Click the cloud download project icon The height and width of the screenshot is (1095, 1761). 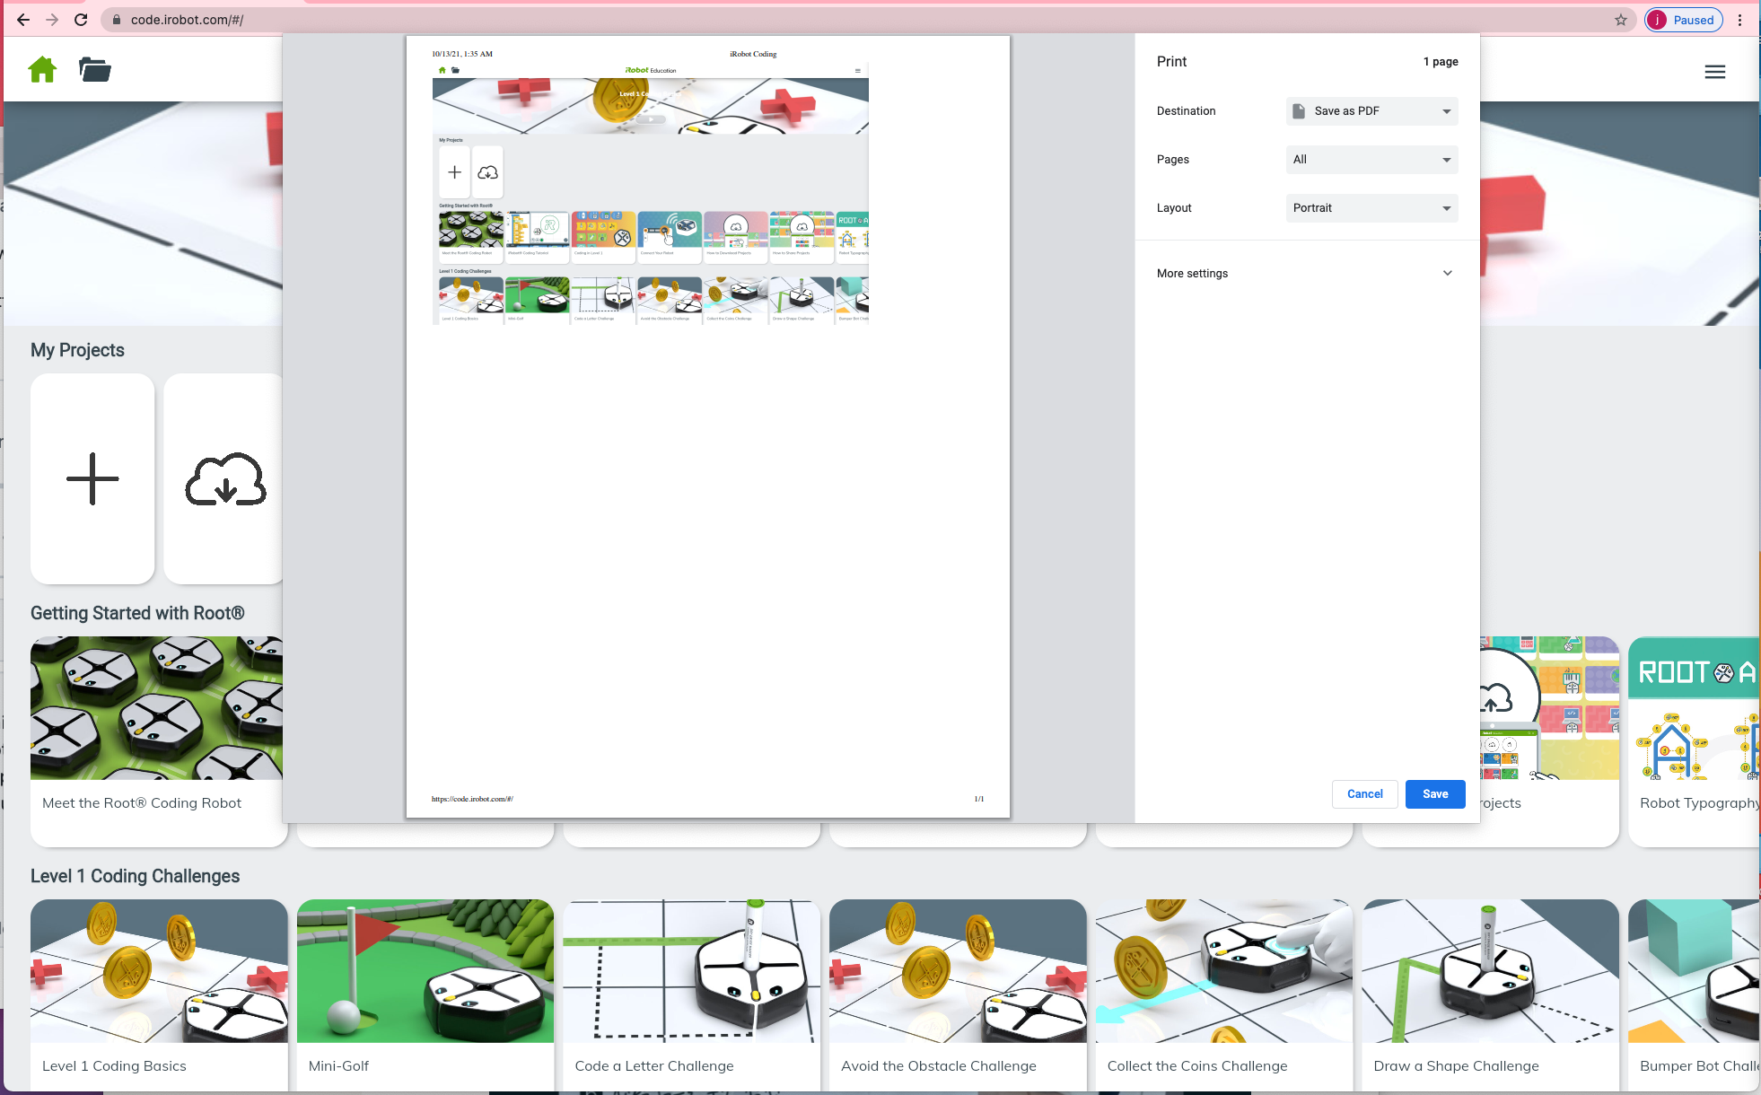pos(225,478)
